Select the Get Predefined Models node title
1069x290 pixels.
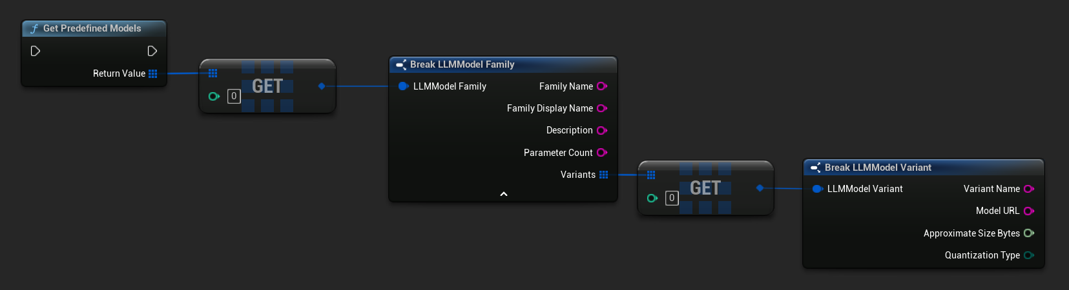pos(92,28)
